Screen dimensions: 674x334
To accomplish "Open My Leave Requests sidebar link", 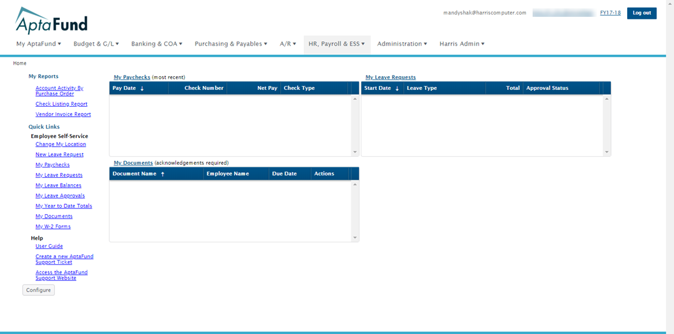I will pyautogui.click(x=59, y=175).
